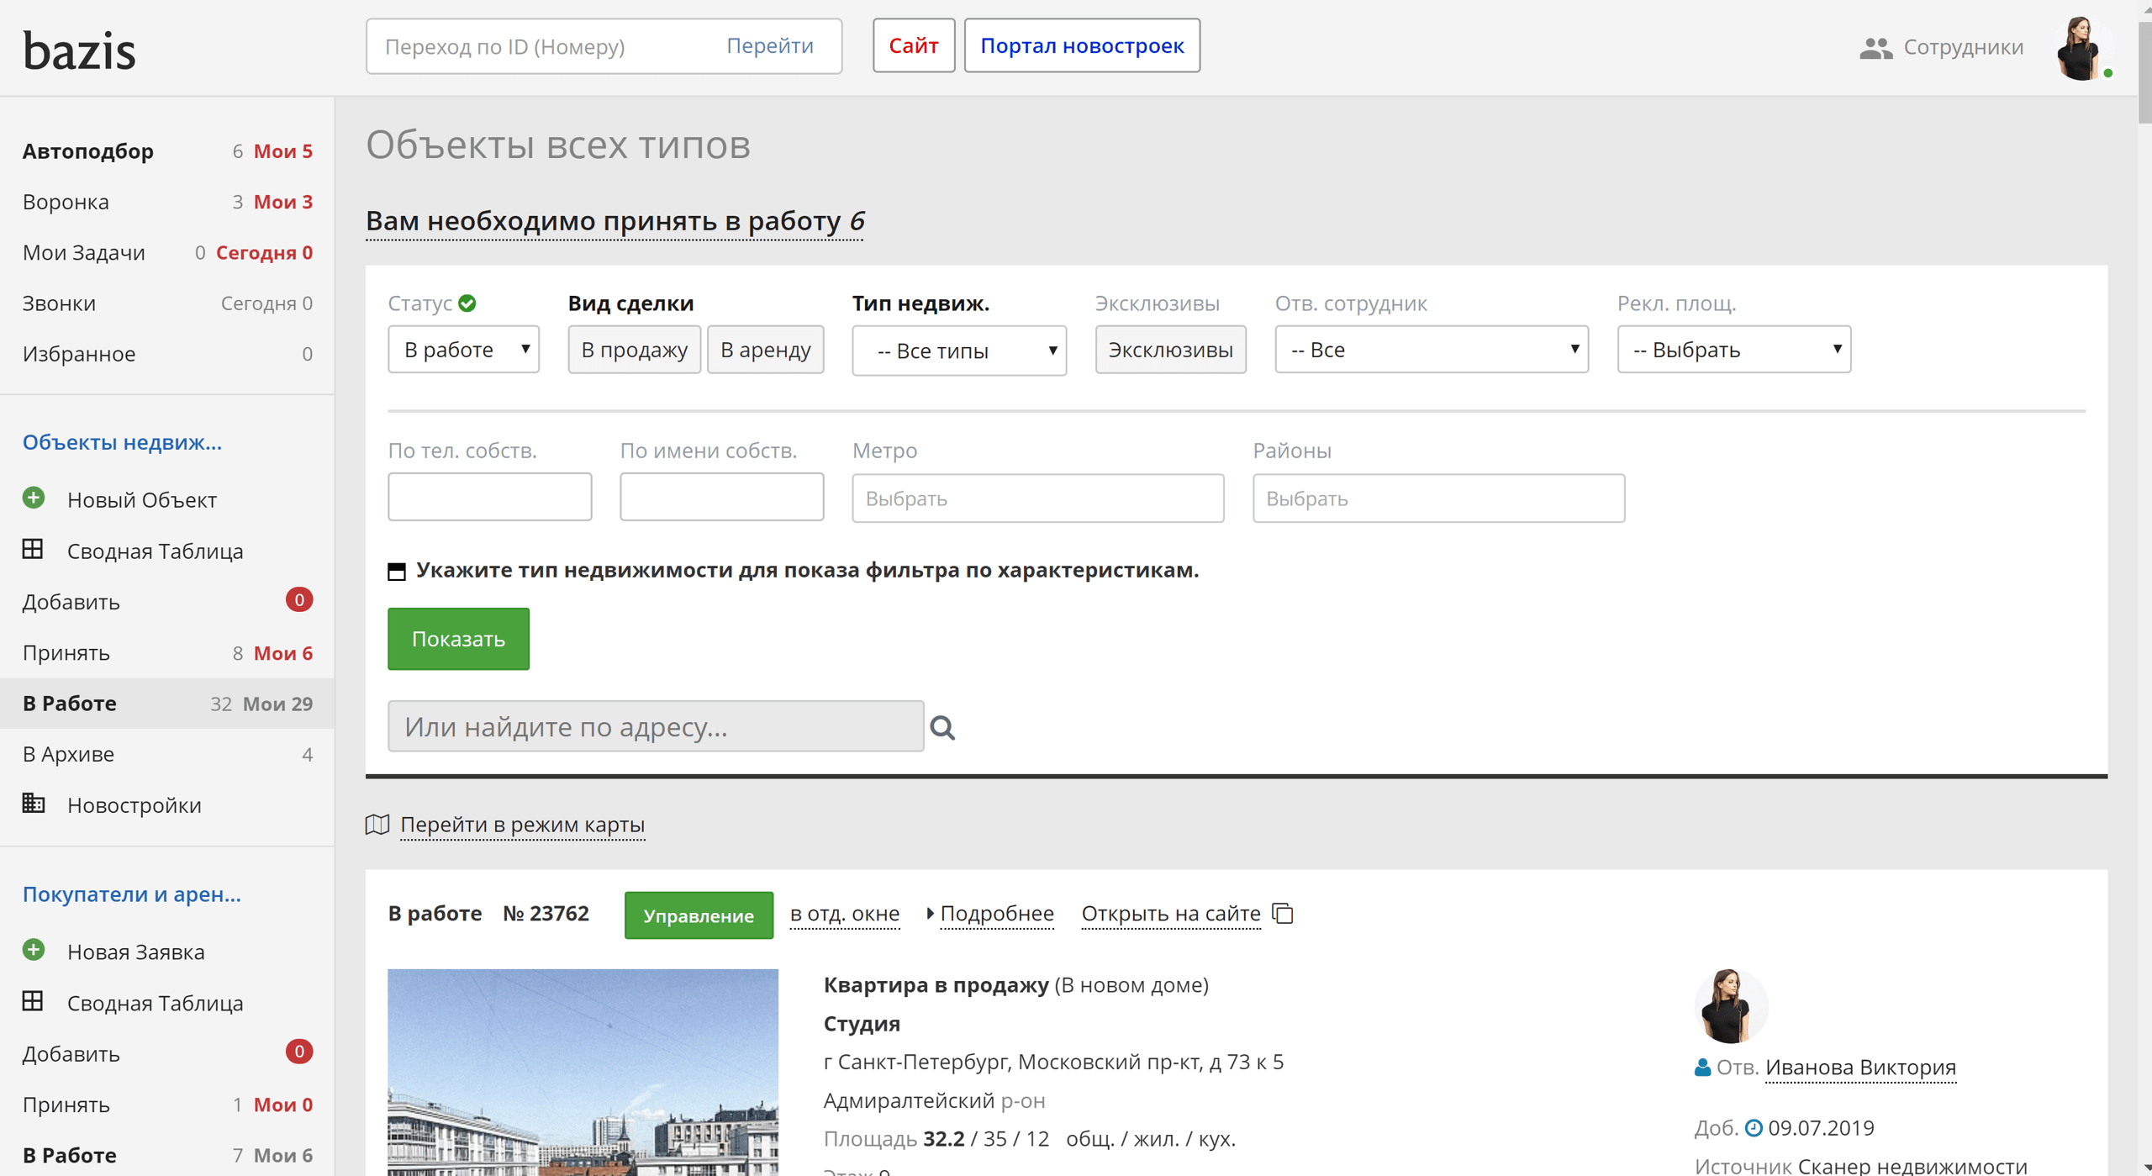
Task: Collapse characteristics filter via the black square icon
Action: tap(397, 572)
